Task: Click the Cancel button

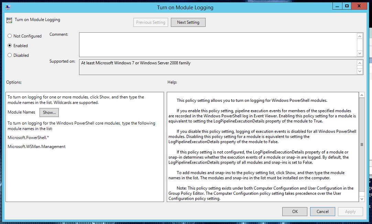Action: pyautogui.click(x=322, y=211)
